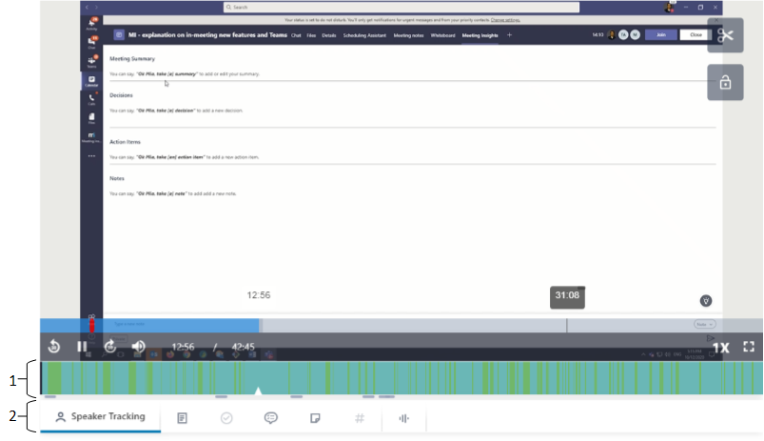The width and height of the screenshot is (764, 441).
Task: Open the hashtag topics tab
Action: [x=360, y=417]
